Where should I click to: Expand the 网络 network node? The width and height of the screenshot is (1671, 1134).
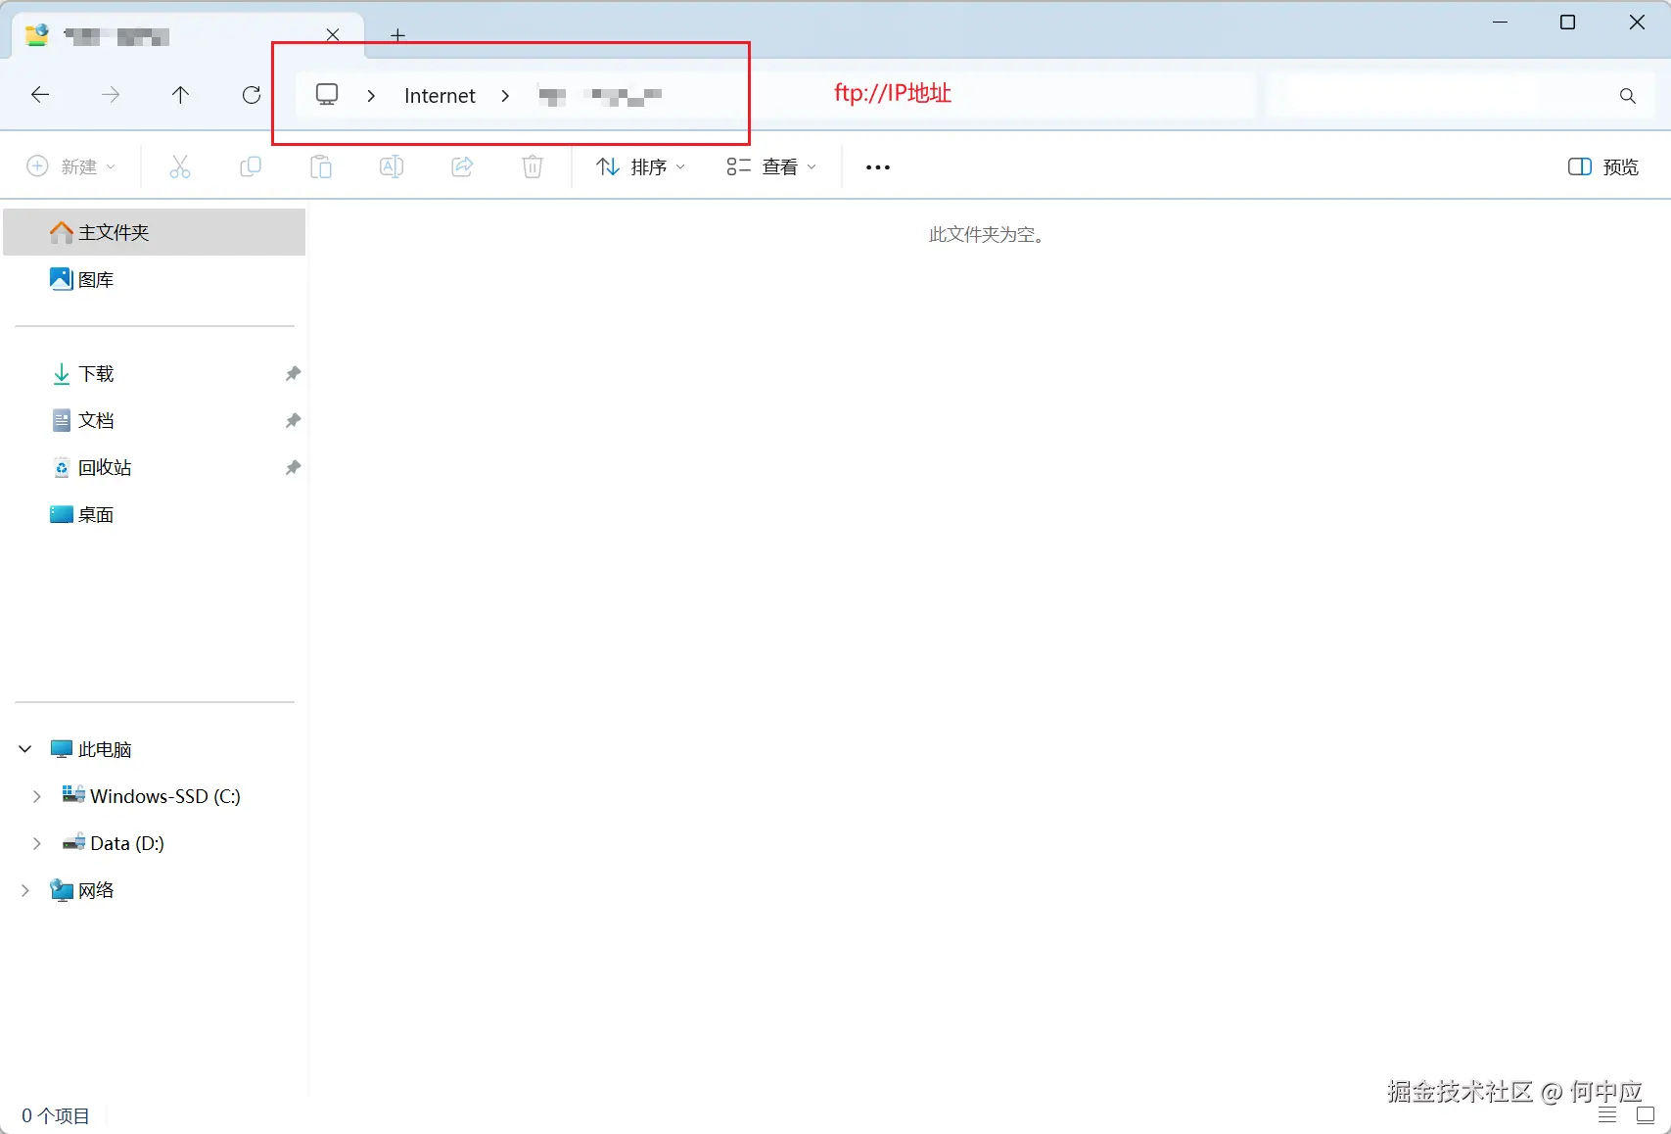pos(25,890)
